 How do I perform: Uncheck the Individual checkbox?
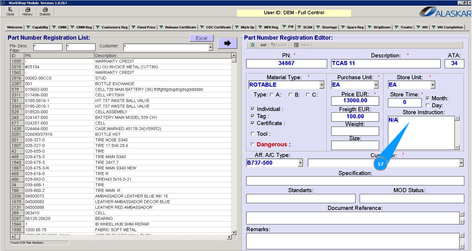(x=253, y=109)
